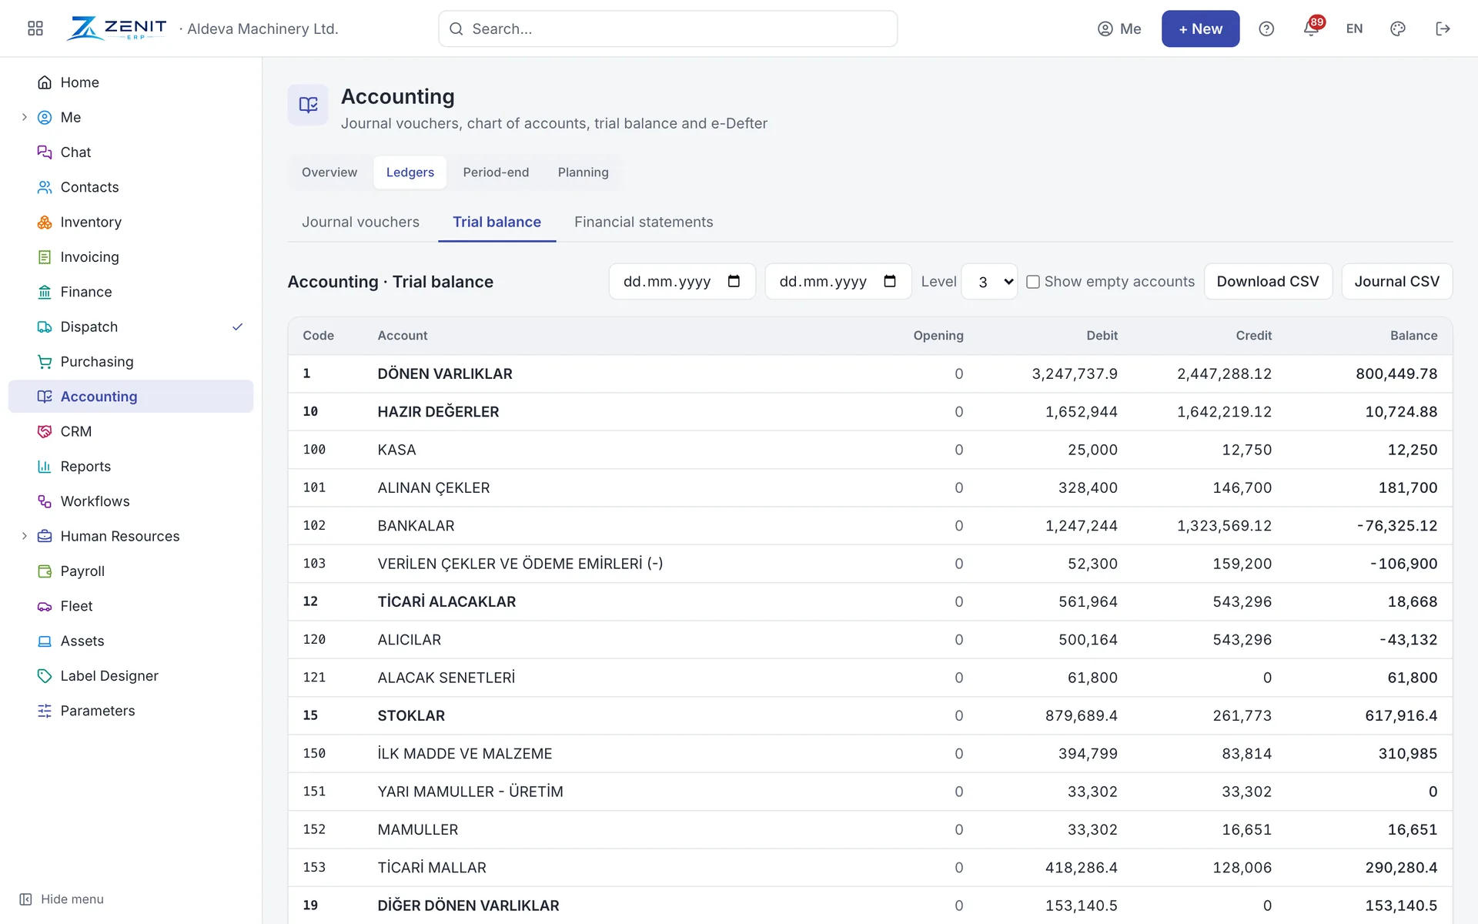Viewport: 1478px width, 924px height.
Task: Open CRM module
Action: [x=131, y=431]
